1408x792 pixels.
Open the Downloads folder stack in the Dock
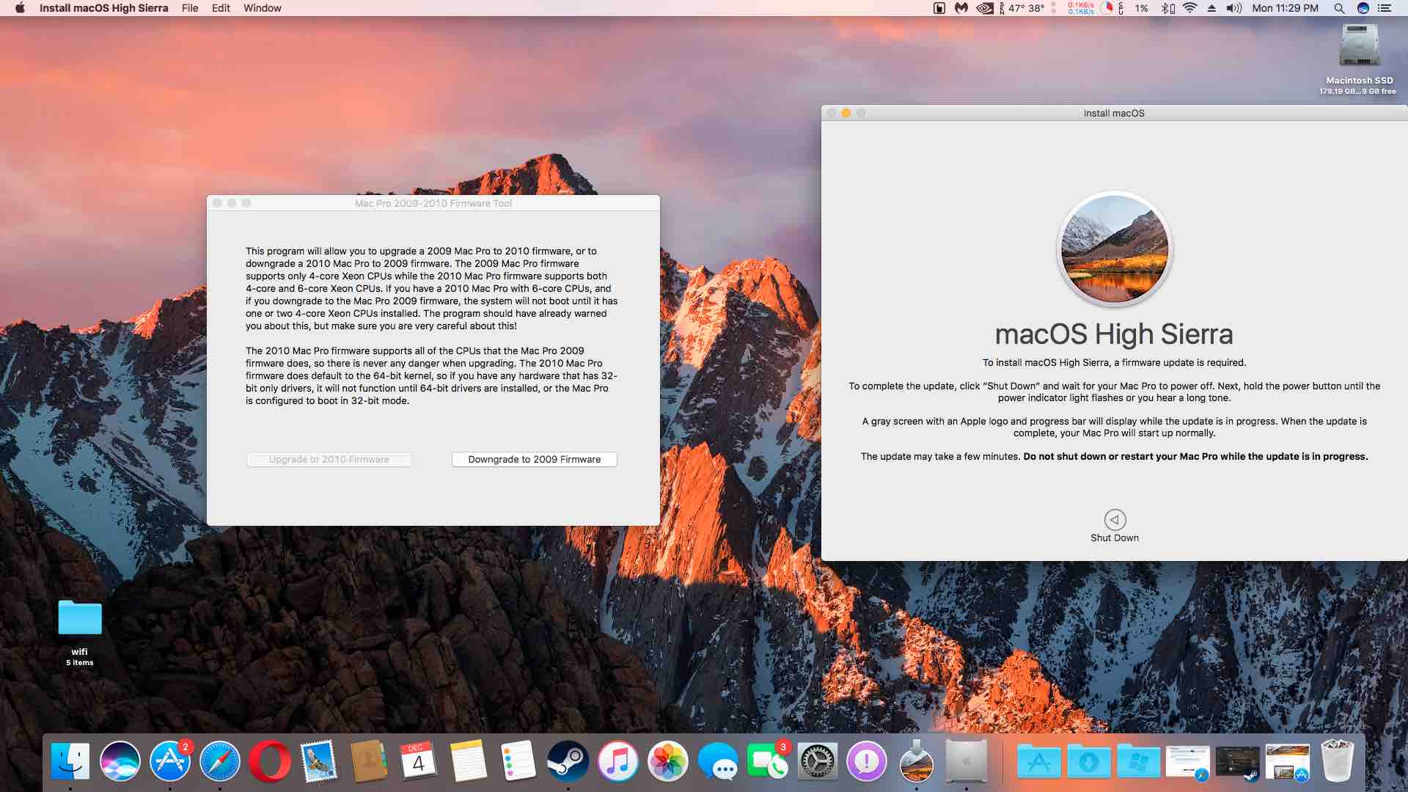coord(1089,761)
